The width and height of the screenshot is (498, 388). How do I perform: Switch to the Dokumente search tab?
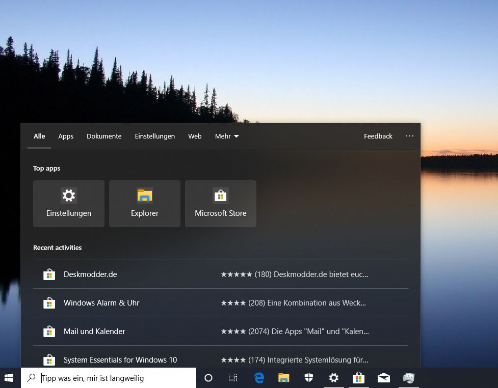104,136
